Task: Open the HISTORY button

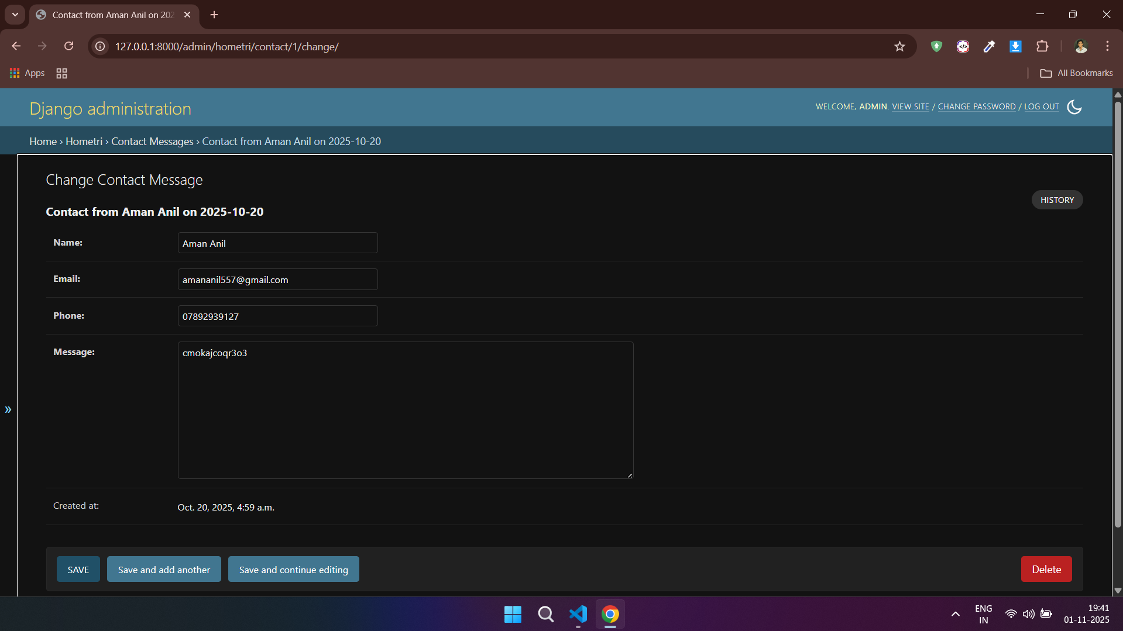Action: [1057, 200]
